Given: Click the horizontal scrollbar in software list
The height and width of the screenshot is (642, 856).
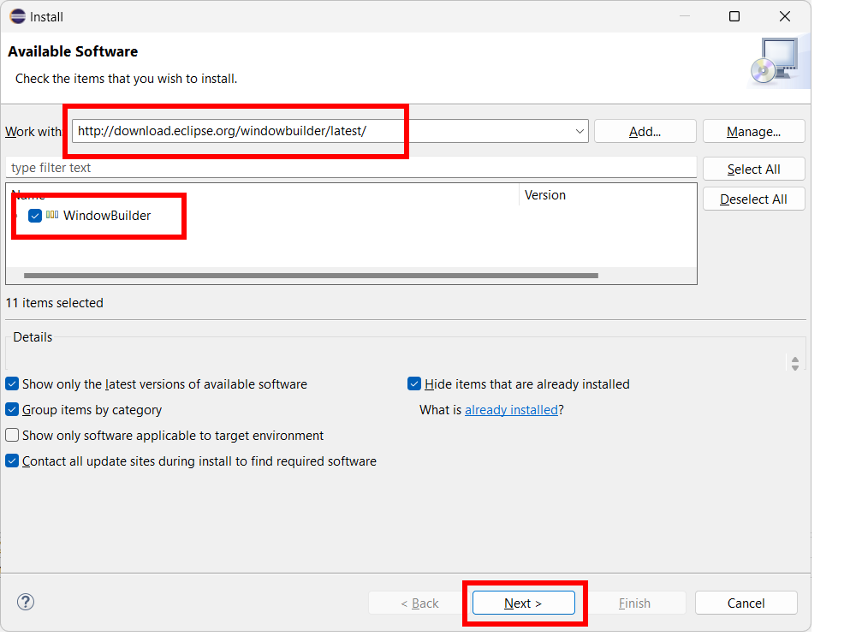Looking at the screenshot, I should tap(312, 276).
